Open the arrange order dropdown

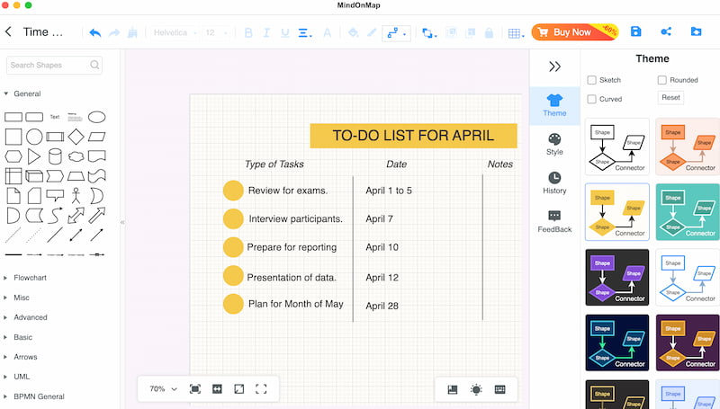[x=429, y=33]
